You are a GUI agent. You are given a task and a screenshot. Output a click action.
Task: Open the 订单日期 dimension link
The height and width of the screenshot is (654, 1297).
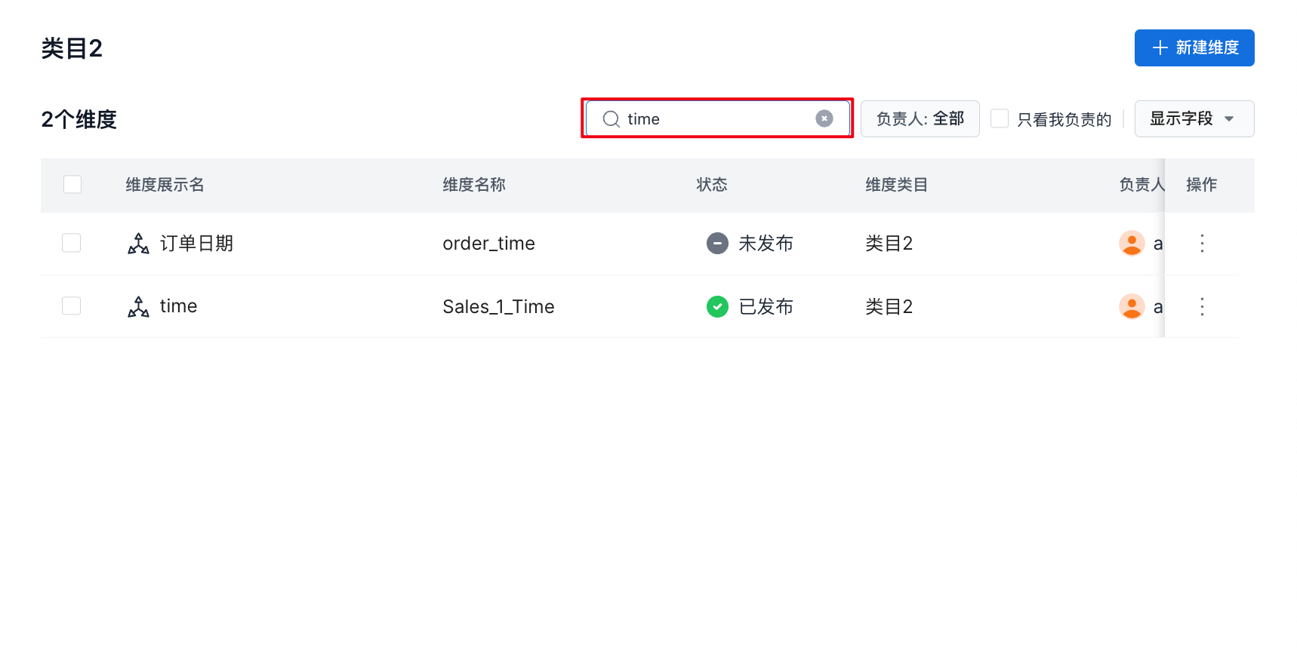196,243
